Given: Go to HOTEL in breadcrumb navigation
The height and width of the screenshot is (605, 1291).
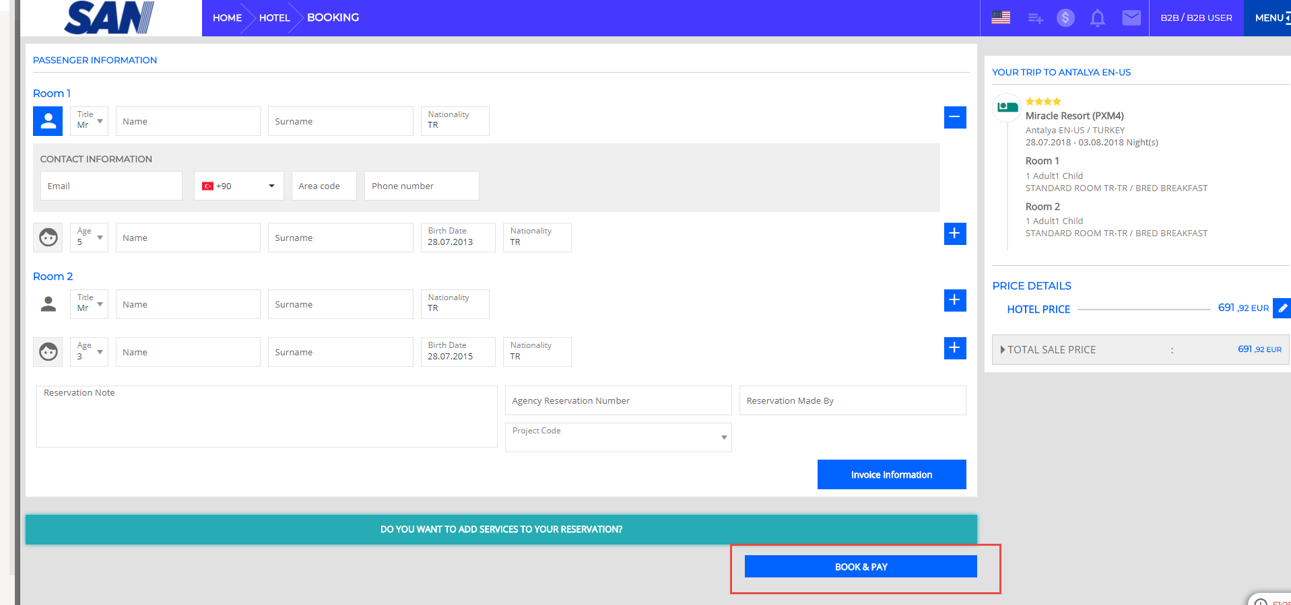Looking at the screenshot, I should tap(274, 18).
